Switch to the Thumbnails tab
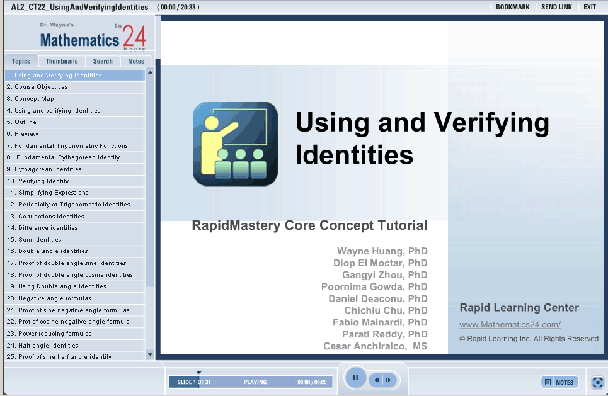This screenshot has width=608, height=396. pyautogui.click(x=62, y=61)
